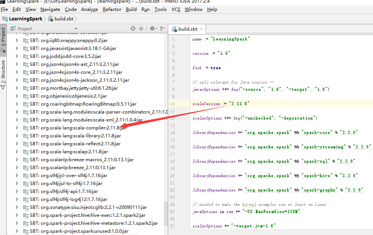373x235 pixels.
Task: Open the Code menu
Action: (71, 9)
